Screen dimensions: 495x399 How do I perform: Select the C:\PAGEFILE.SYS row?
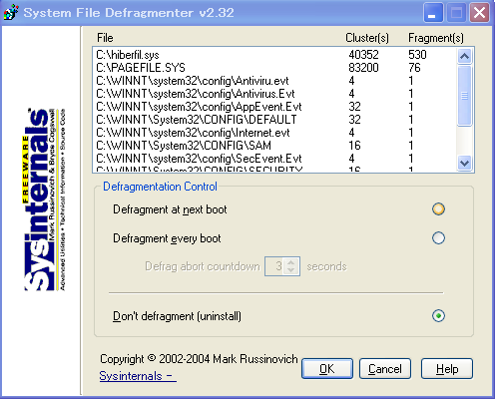(274, 68)
